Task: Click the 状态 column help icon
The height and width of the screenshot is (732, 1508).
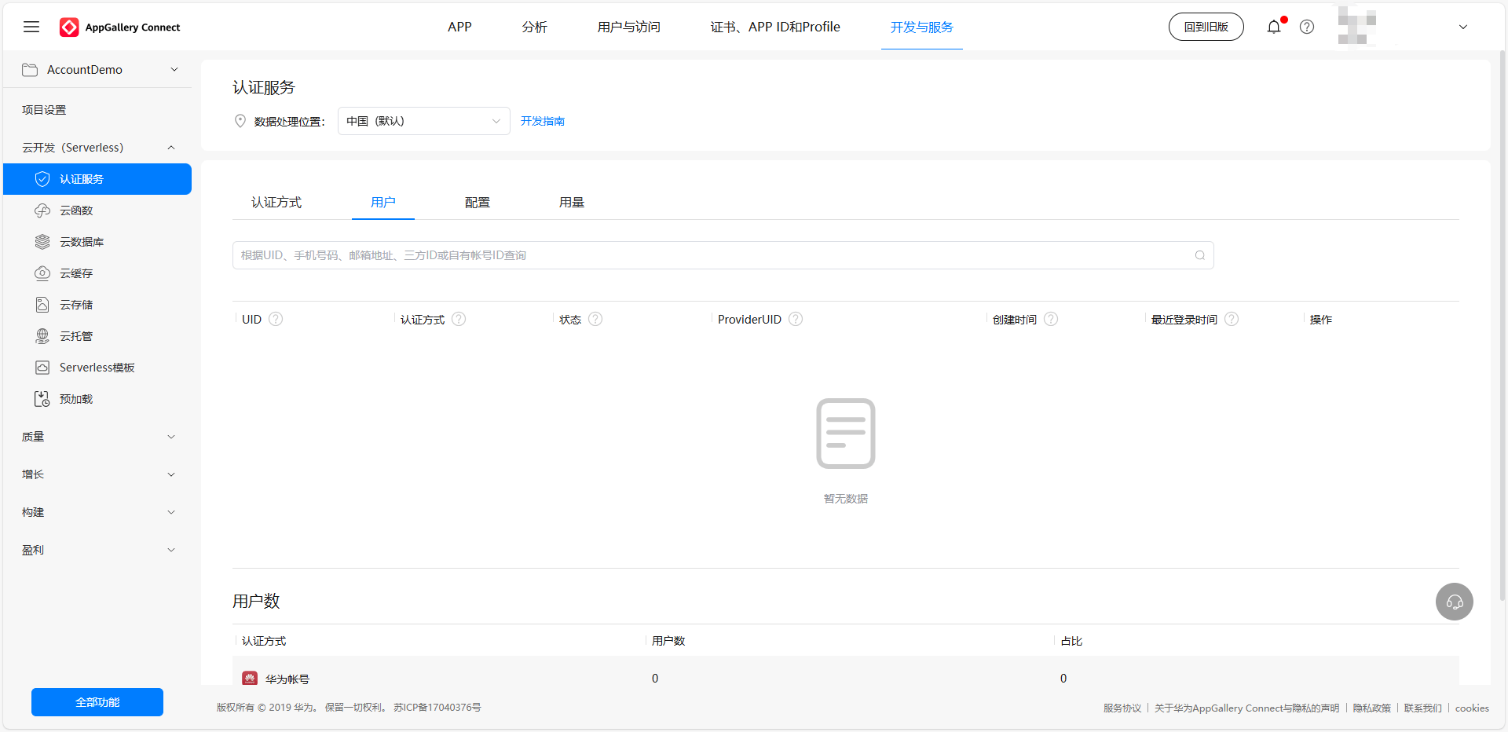Action: pyautogui.click(x=595, y=319)
